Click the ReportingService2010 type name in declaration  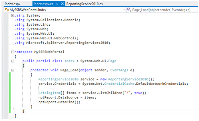tap(58, 79)
